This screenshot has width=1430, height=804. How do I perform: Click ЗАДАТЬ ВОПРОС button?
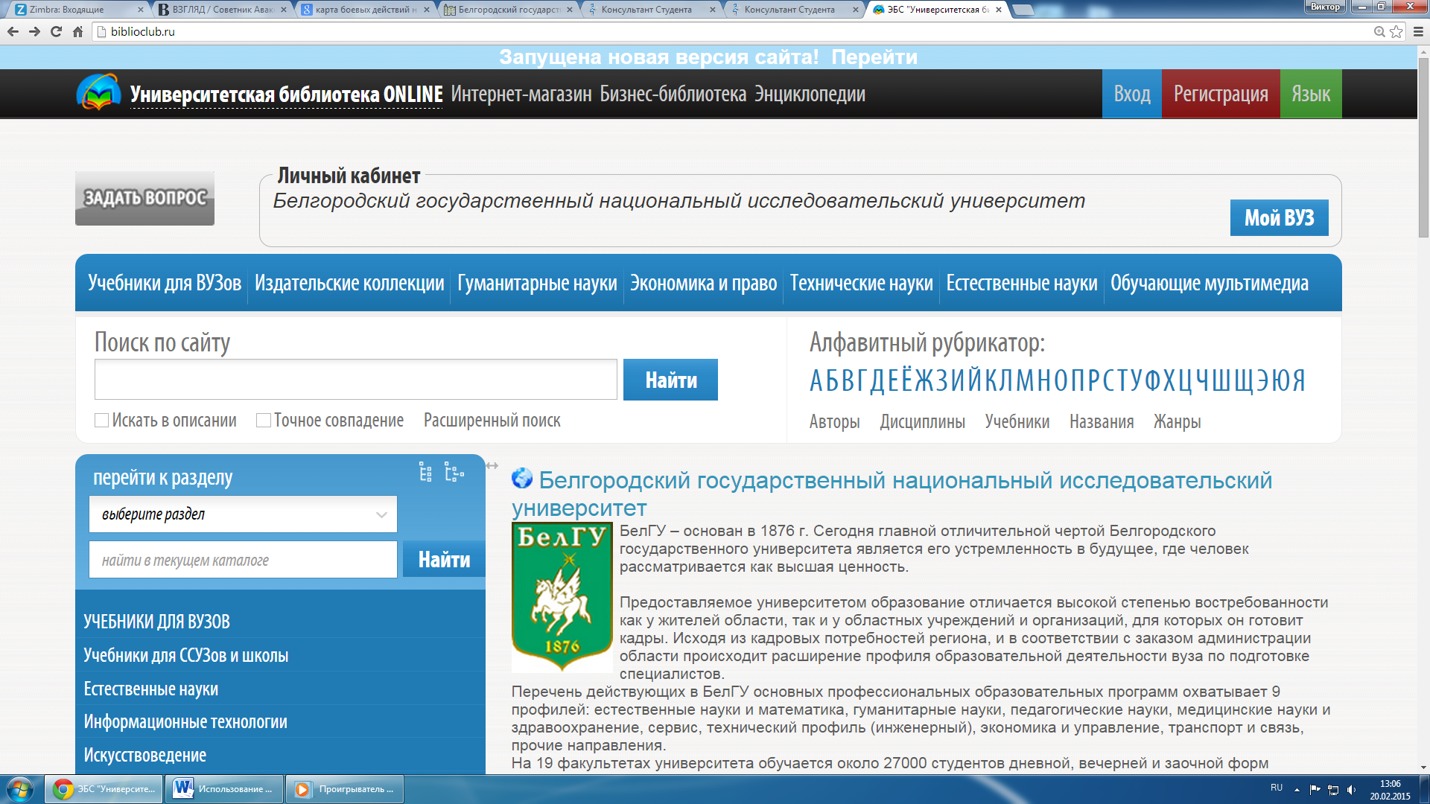point(144,198)
